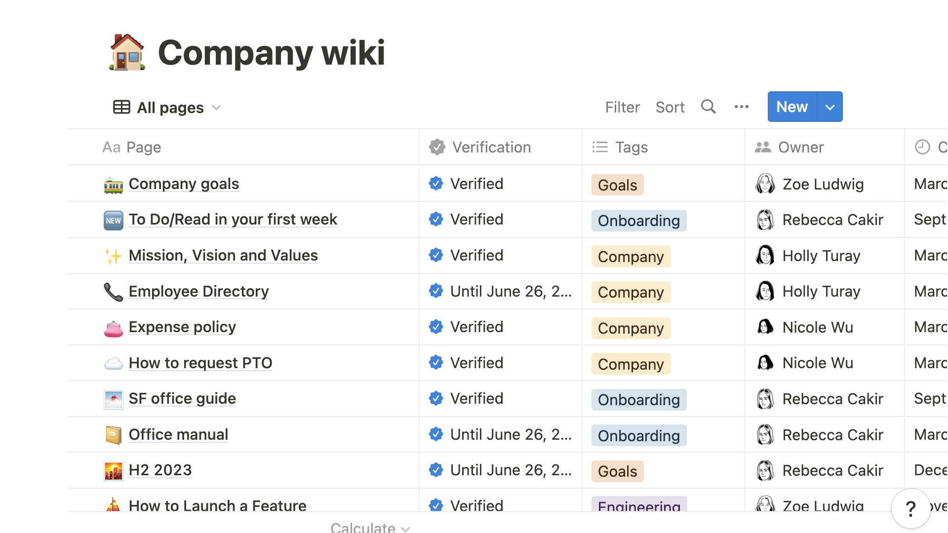The height and width of the screenshot is (533, 948).
Task: Click the table view icon next to All pages
Action: click(x=121, y=107)
